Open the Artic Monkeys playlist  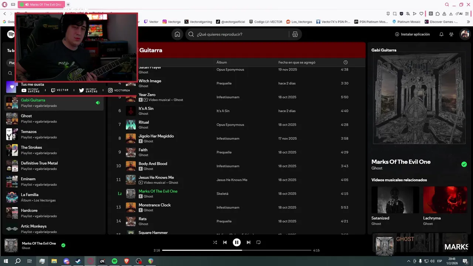tap(54, 229)
